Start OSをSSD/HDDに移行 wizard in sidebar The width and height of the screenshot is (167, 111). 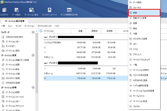[x=13, y=37]
